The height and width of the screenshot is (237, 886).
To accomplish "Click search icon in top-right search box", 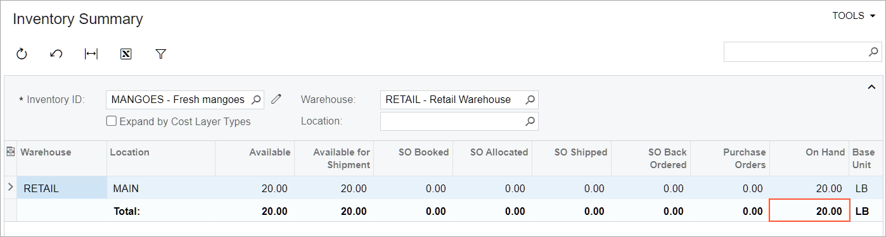I will click(x=873, y=52).
